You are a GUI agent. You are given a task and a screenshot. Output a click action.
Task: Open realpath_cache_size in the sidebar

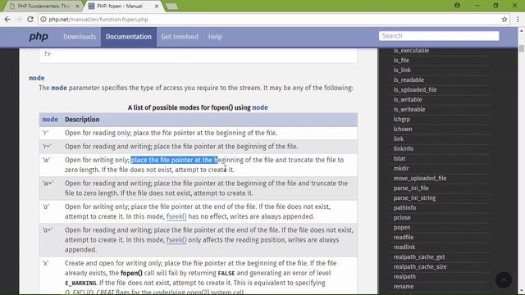(x=420, y=266)
